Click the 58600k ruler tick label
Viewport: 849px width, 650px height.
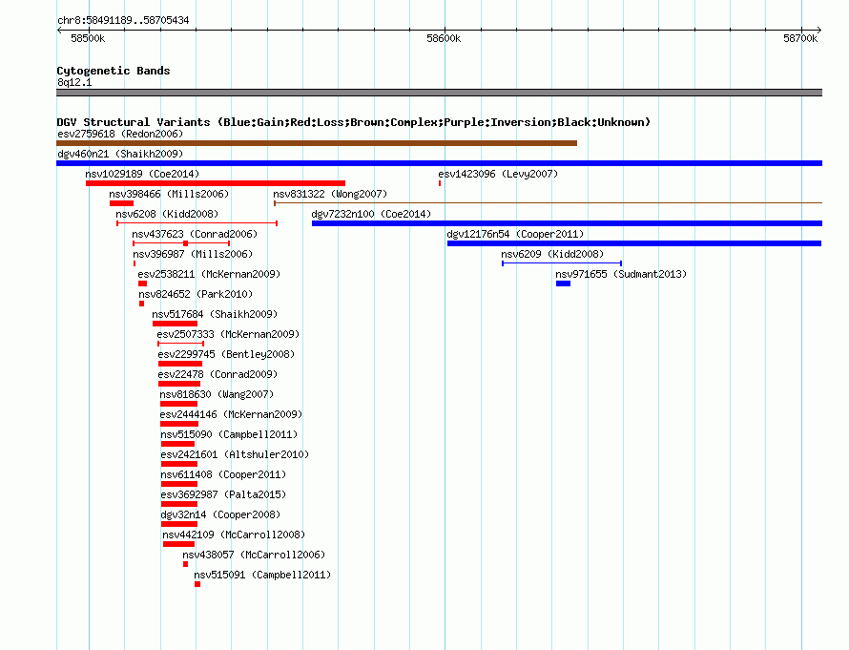point(444,38)
